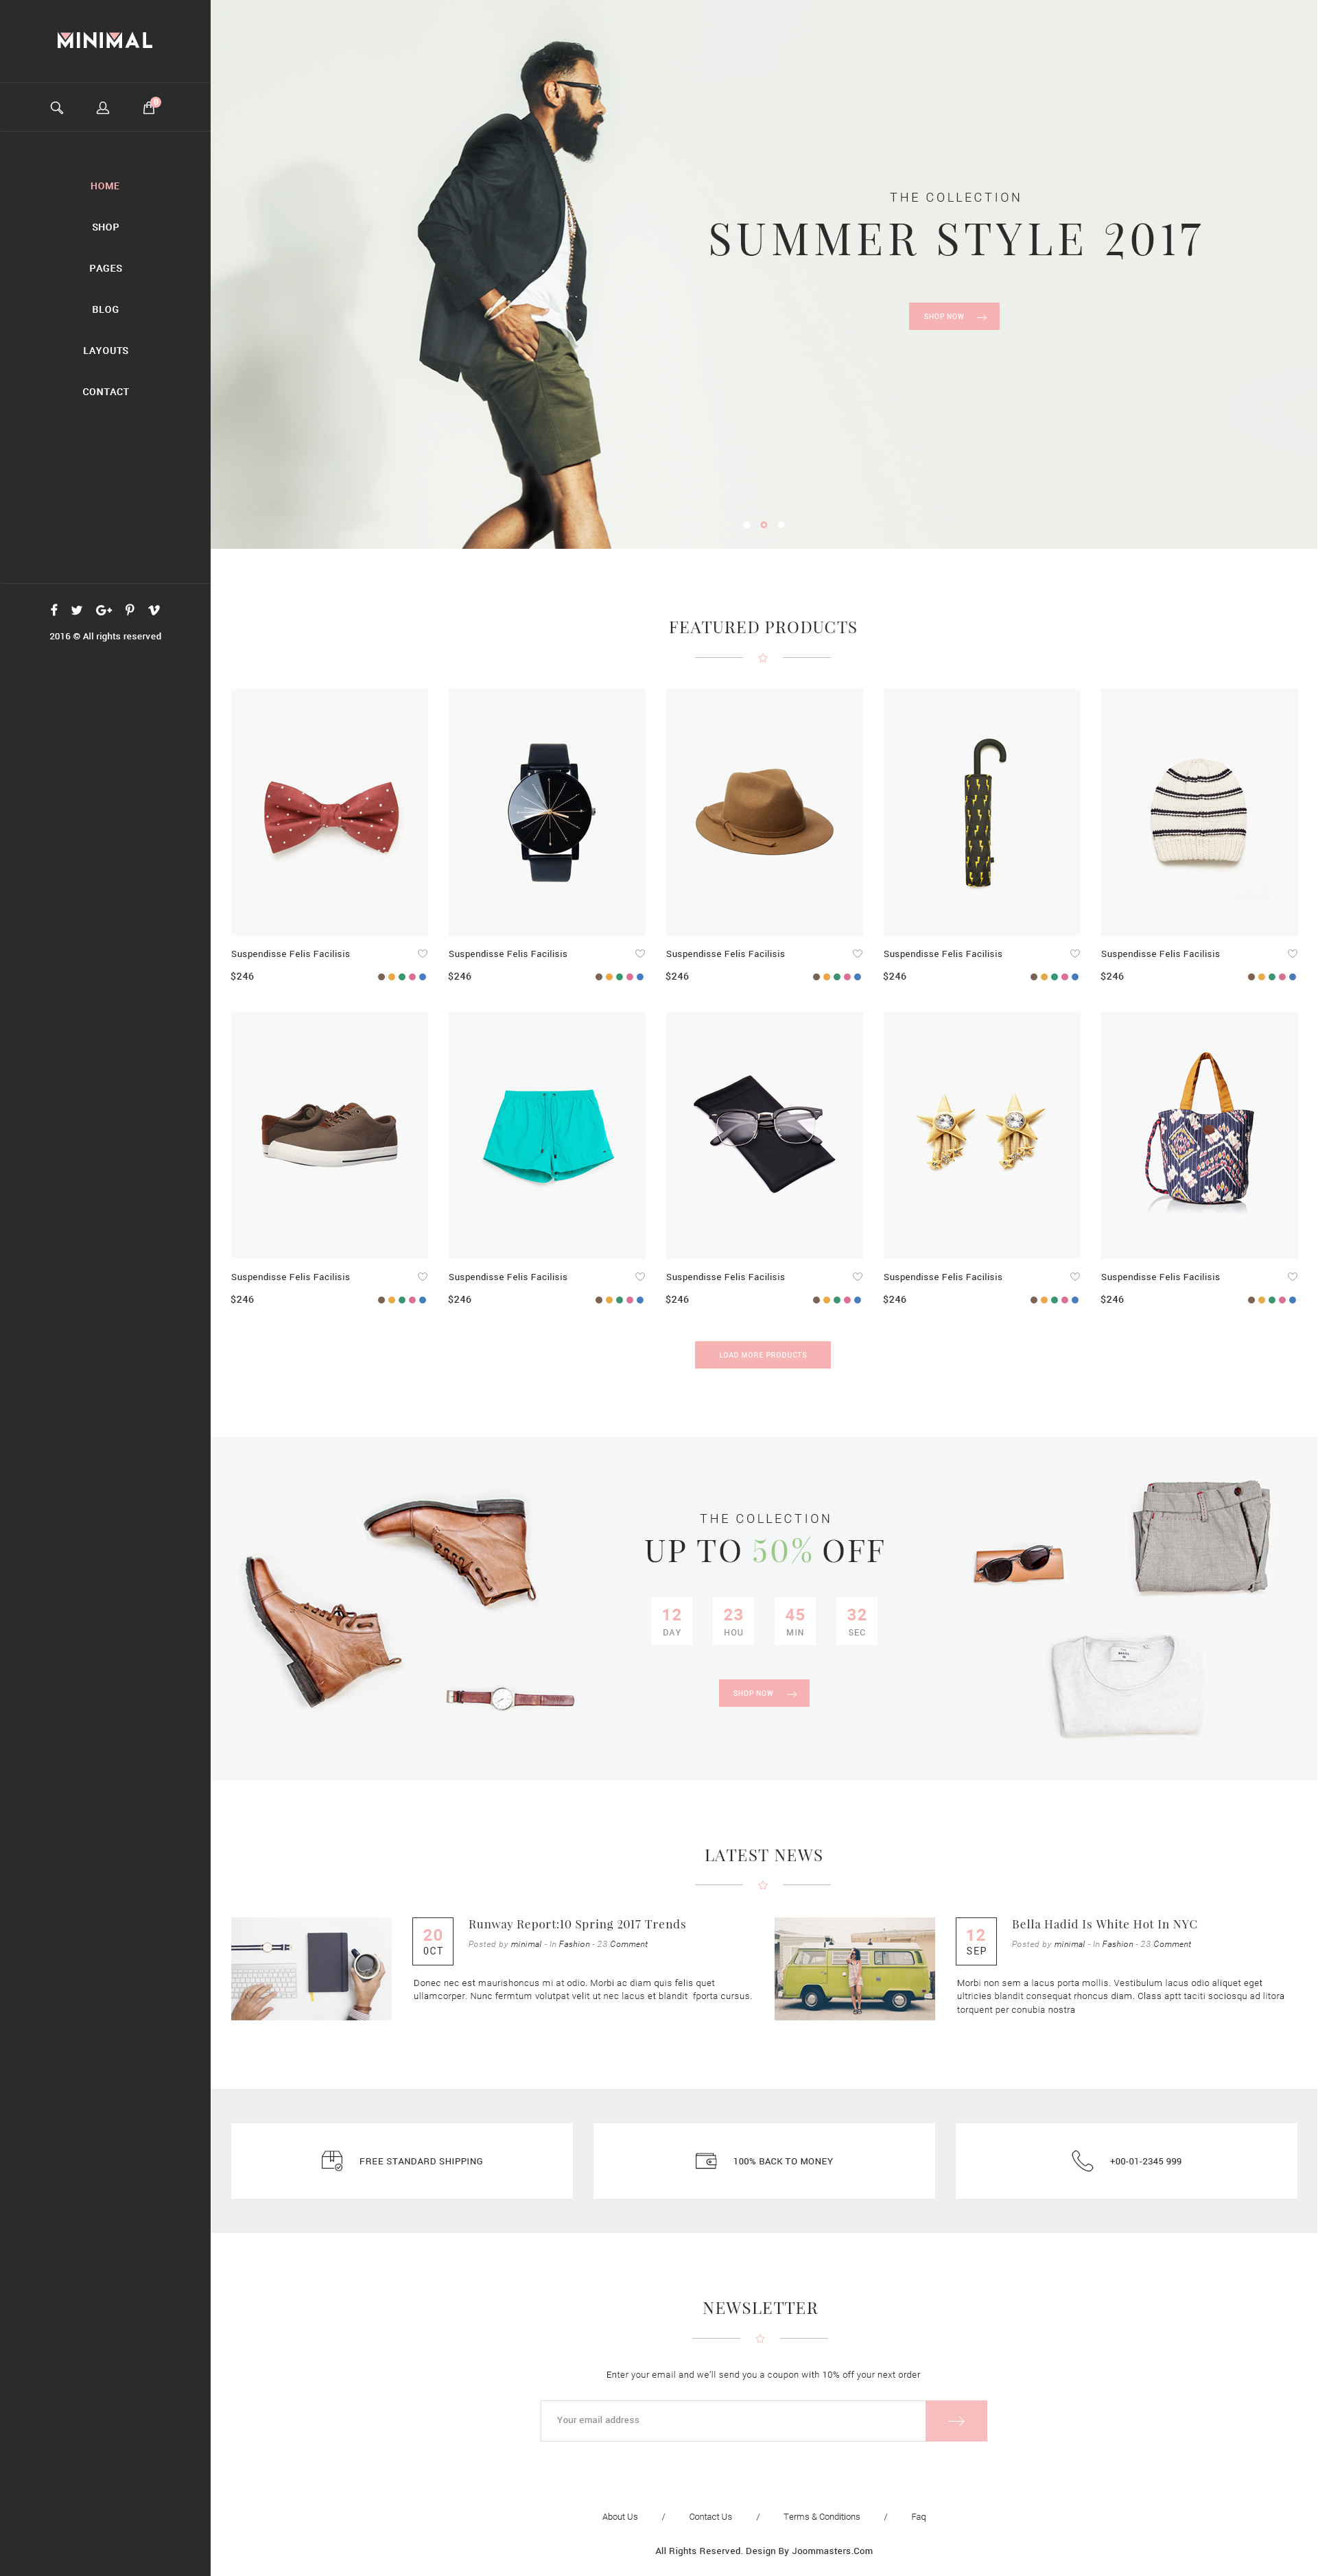Toggle wishlist heart on tote bag product
Image resolution: width=1318 pixels, height=2576 pixels.
1292,1277
